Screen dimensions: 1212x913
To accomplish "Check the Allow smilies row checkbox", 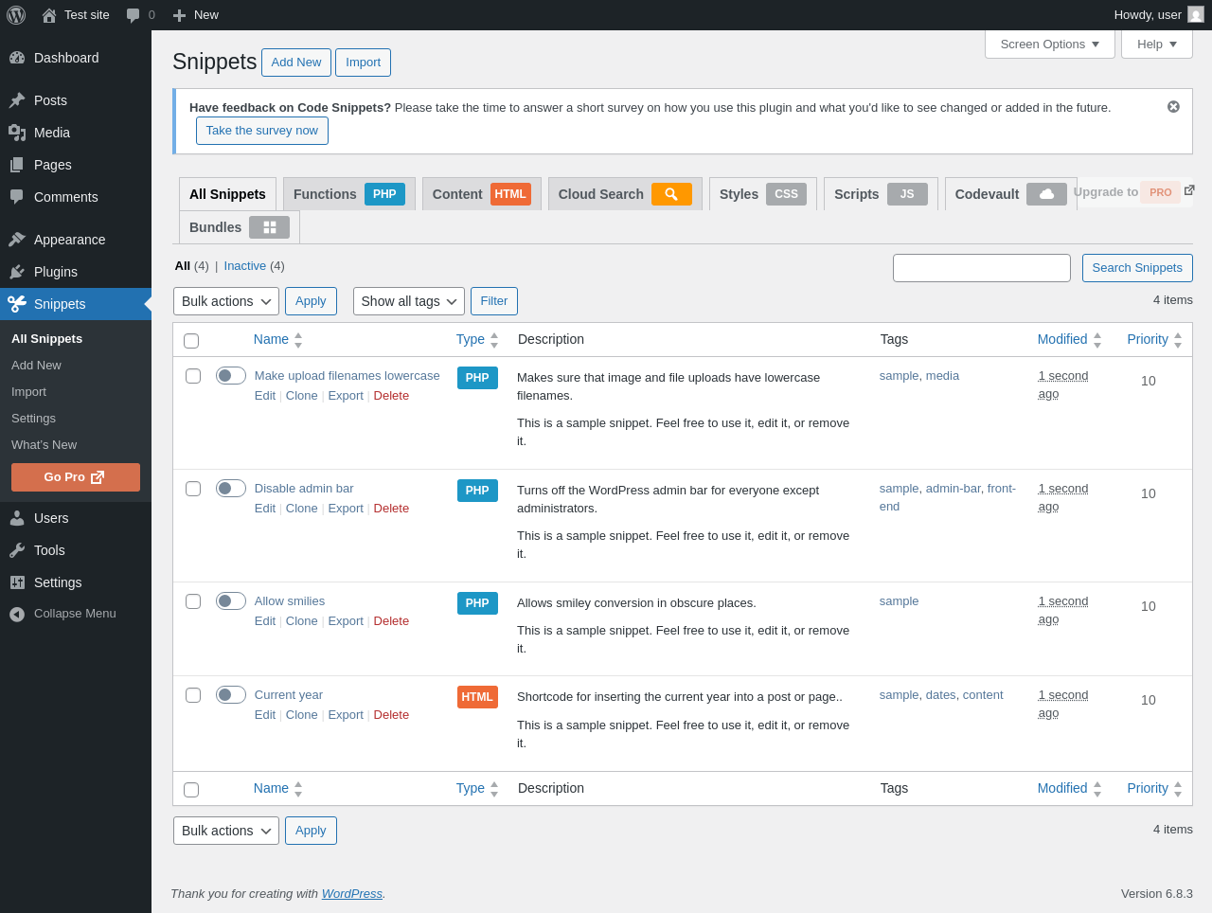I will [x=193, y=601].
